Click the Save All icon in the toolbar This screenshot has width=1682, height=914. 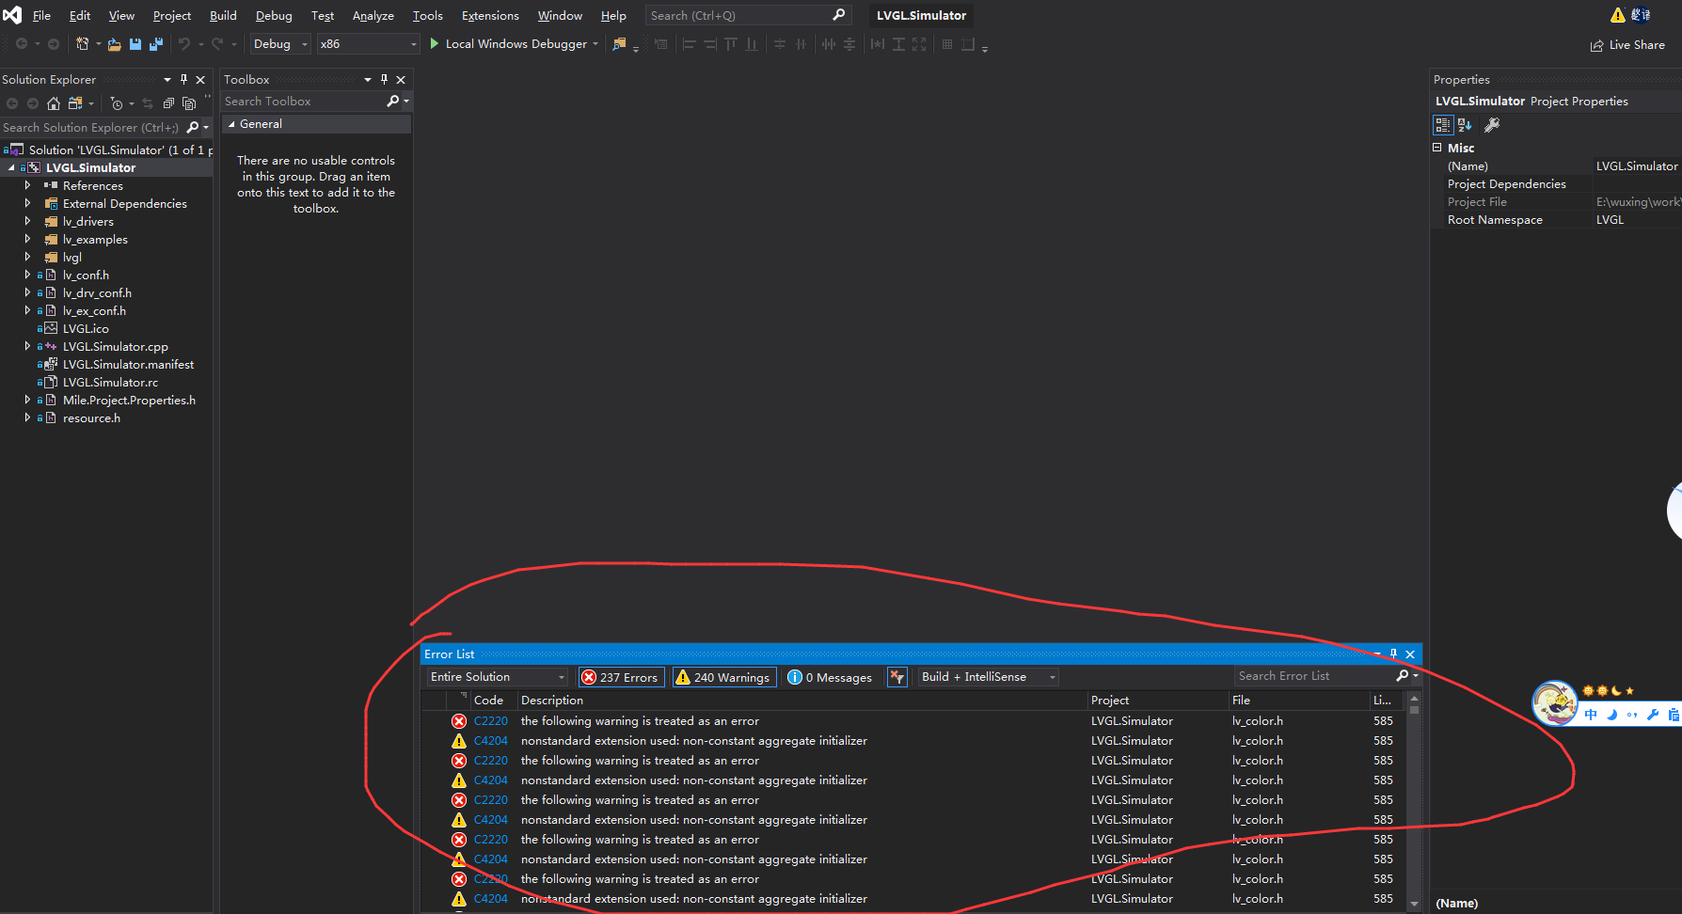click(x=156, y=43)
